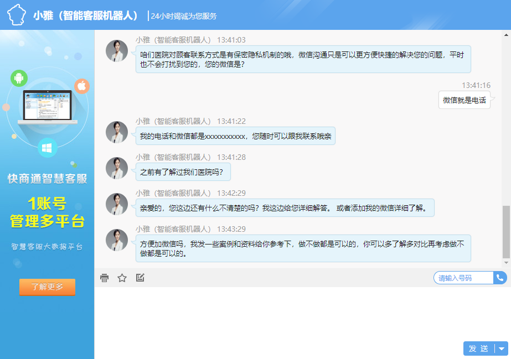Screen dimensions: 511x359
Task: Click the orange Apple icon
Action: click(x=82, y=86)
